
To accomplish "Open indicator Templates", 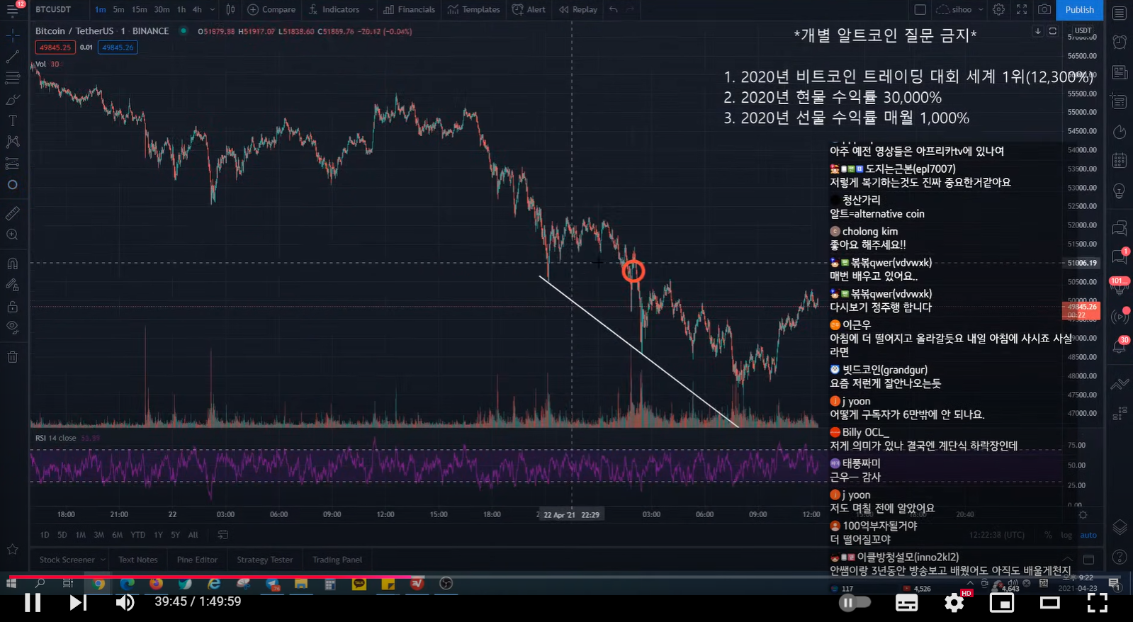I will 473,10.
